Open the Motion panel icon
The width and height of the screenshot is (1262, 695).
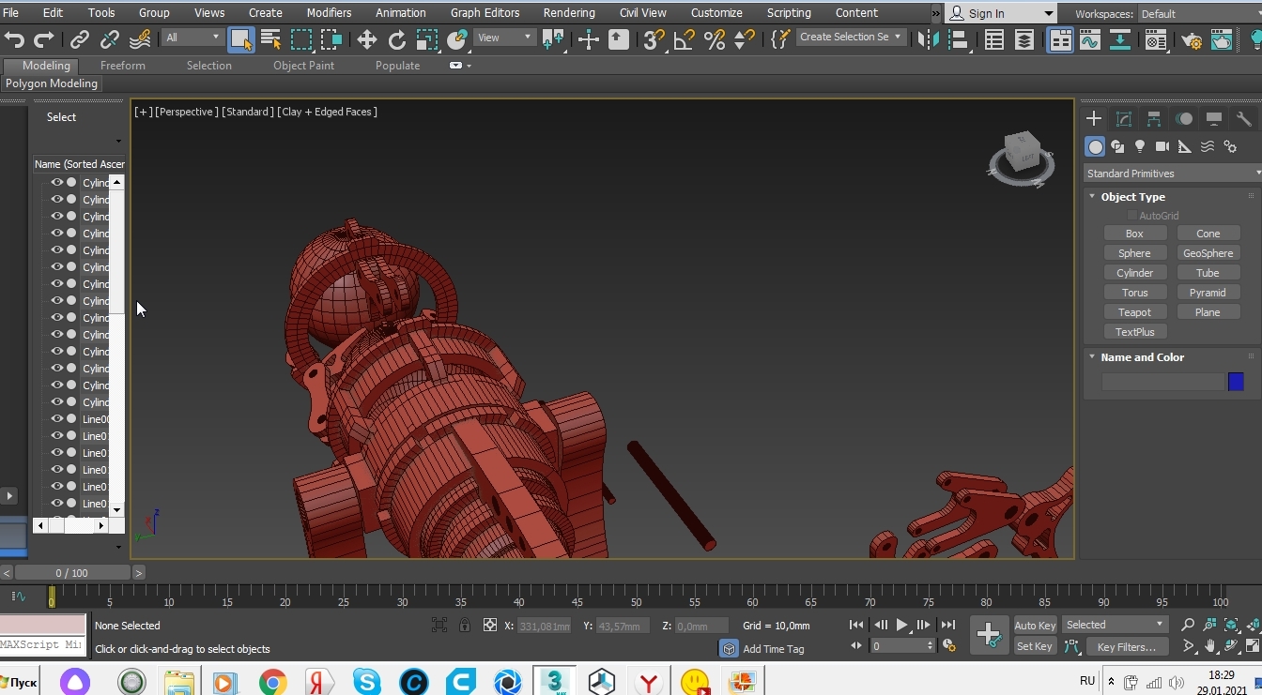click(x=1184, y=118)
